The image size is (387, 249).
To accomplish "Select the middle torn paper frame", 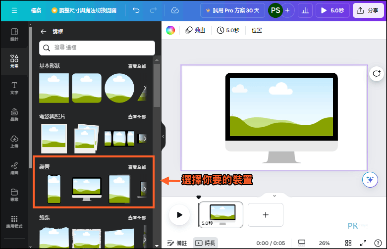I will coord(87,238).
